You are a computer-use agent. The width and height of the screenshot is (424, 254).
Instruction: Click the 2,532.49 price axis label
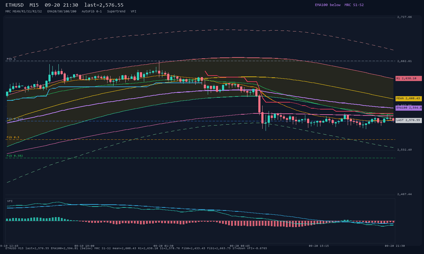click(405, 150)
